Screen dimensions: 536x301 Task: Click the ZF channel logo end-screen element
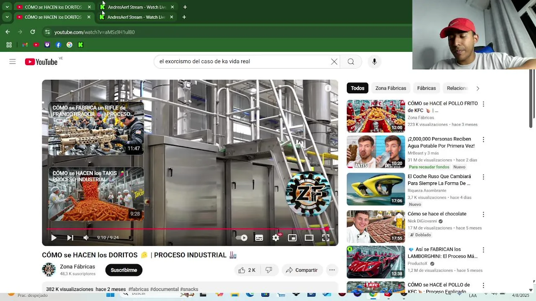(x=308, y=194)
